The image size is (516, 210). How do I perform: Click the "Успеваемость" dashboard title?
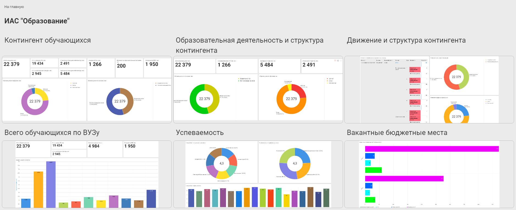point(200,132)
